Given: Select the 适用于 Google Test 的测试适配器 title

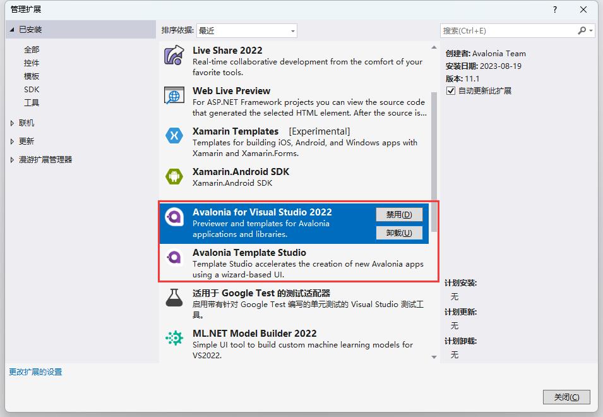Looking at the screenshot, I should 261,293.
